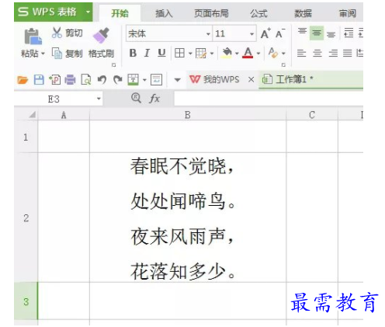The height and width of the screenshot is (327, 385).
Task: Apply cell borders icon
Action: click(x=179, y=53)
